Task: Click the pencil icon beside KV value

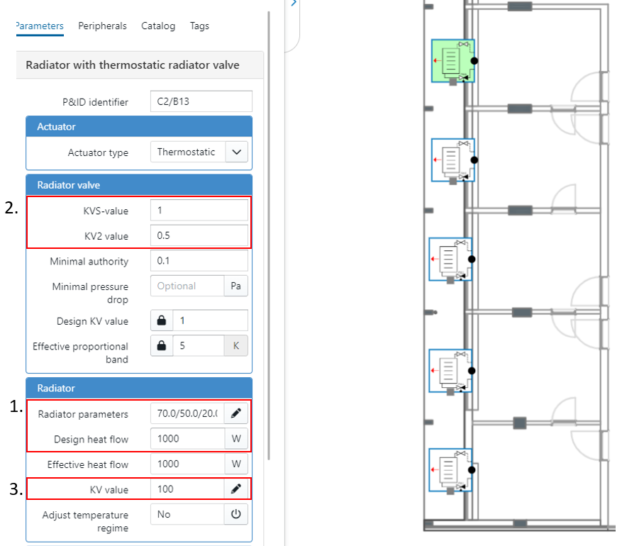Action: click(236, 489)
